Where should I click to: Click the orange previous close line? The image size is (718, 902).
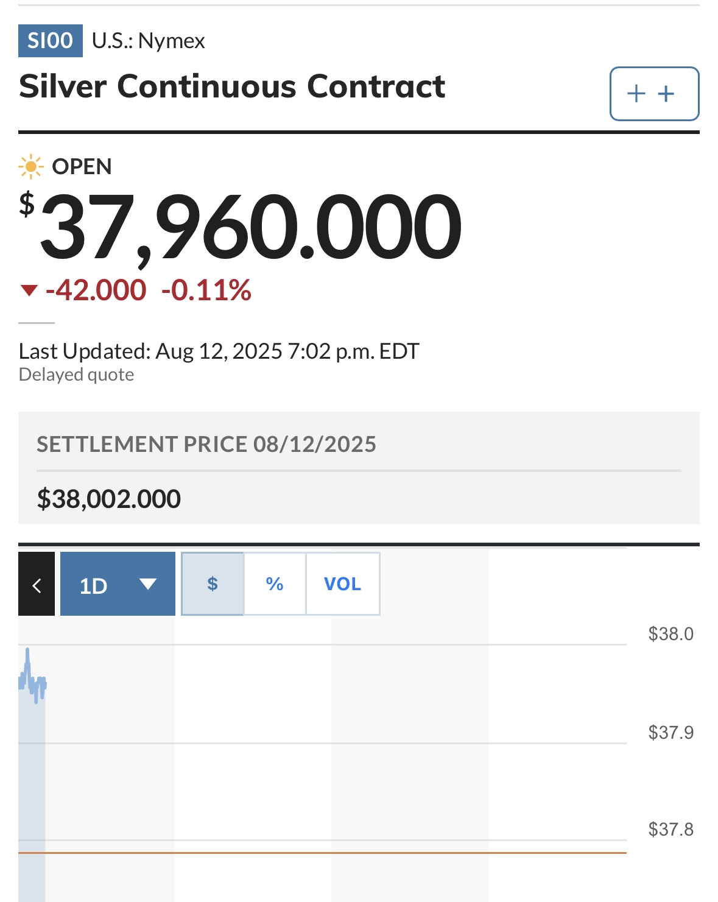[322, 853]
